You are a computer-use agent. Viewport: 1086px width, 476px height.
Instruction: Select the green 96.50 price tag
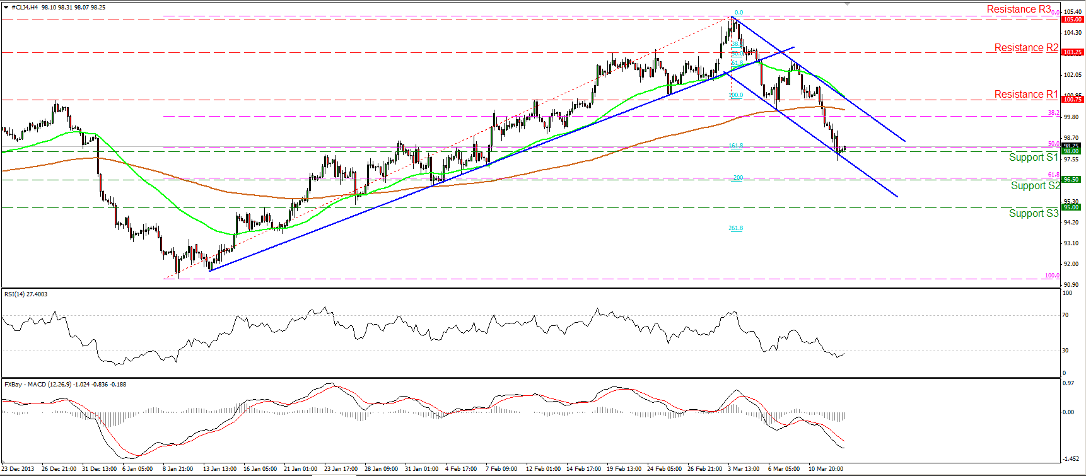click(x=1071, y=179)
